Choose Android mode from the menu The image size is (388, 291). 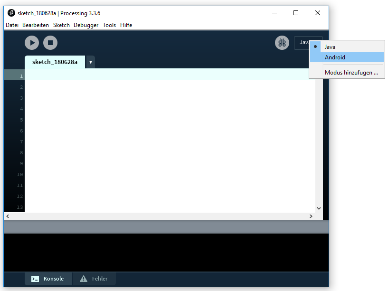coord(347,57)
